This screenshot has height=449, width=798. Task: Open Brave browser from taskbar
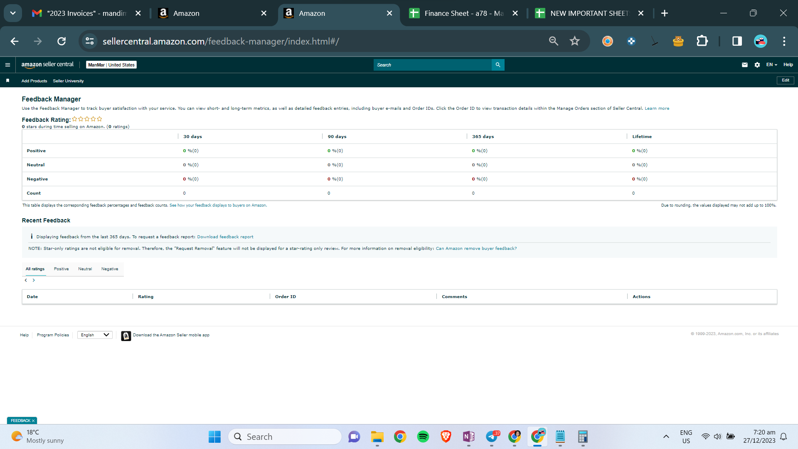point(446,437)
